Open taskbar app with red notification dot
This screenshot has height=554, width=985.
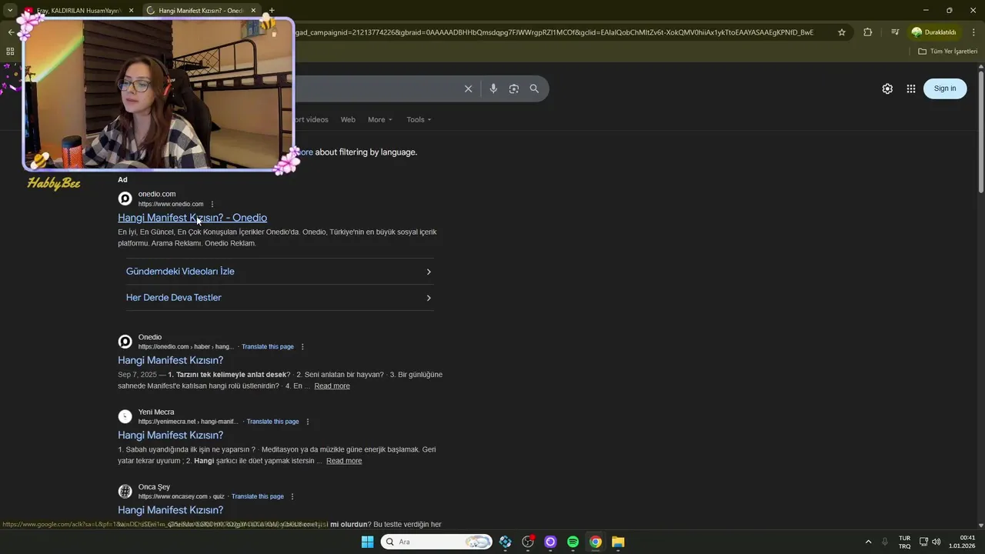click(x=528, y=542)
